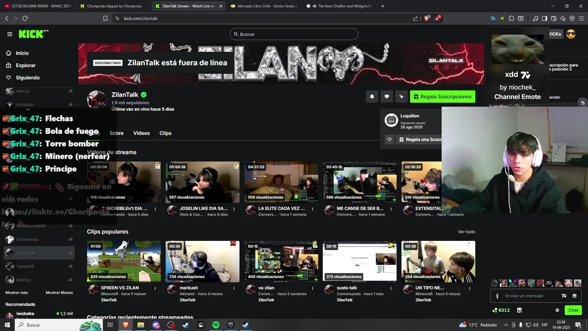Open browser extensions puzzle icon
This screenshot has height=331, width=588.
[511, 18]
